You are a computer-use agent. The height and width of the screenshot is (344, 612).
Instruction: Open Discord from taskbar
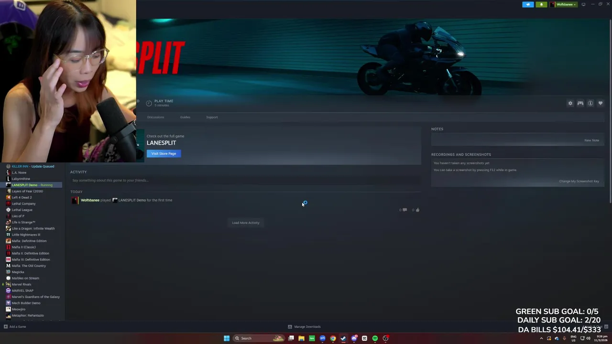(x=354, y=338)
